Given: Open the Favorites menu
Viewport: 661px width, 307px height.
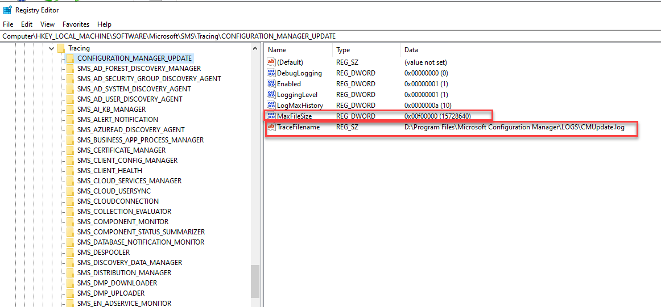Looking at the screenshot, I should pyautogui.click(x=76, y=24).
